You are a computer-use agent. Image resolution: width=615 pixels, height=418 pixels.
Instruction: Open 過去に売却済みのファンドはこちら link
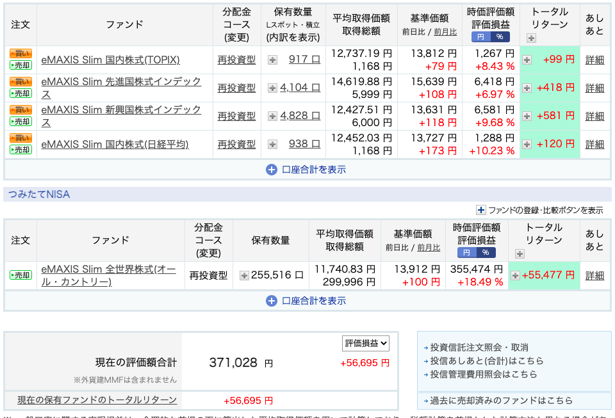point(501,401)
